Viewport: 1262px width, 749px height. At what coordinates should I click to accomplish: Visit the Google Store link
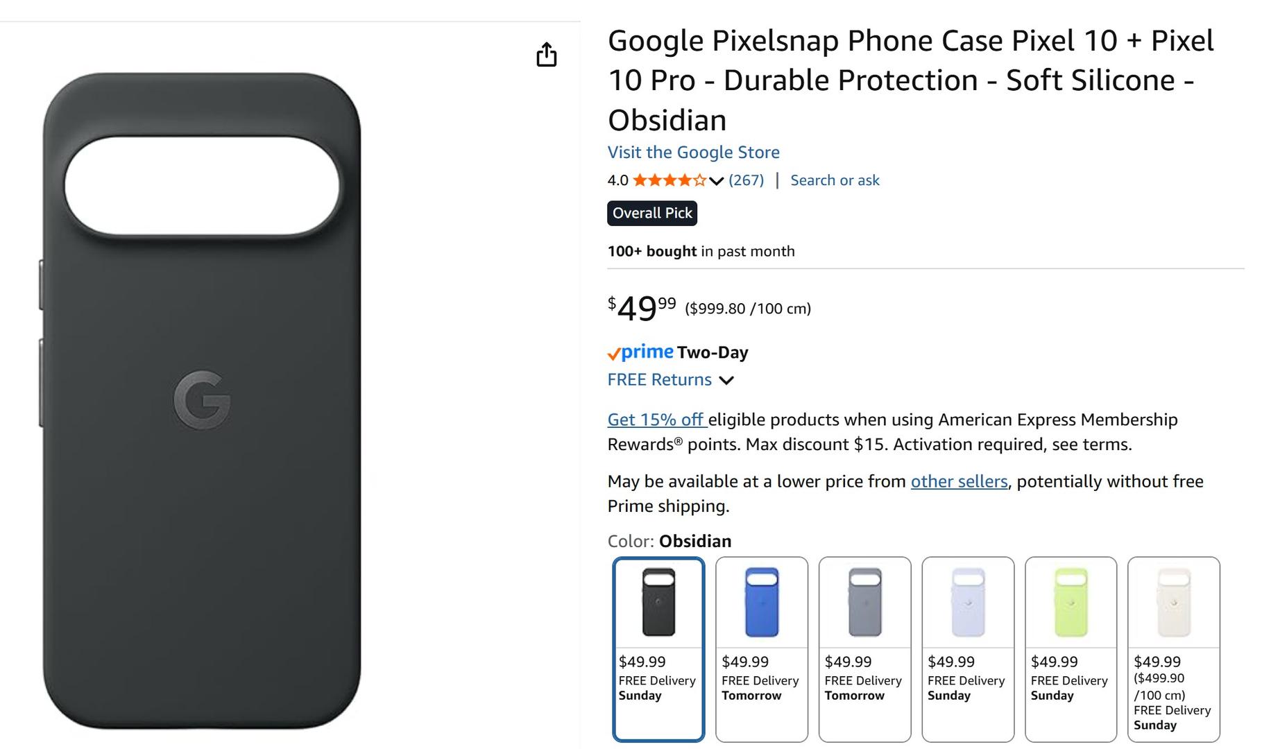[693, 152]
